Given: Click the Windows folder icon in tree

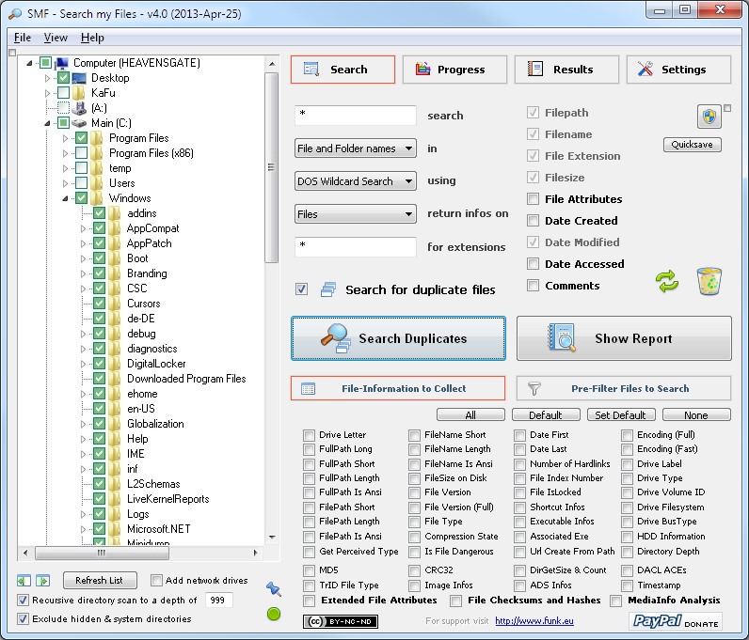Looking at the screenshot, I should click(x=97, y=198).
